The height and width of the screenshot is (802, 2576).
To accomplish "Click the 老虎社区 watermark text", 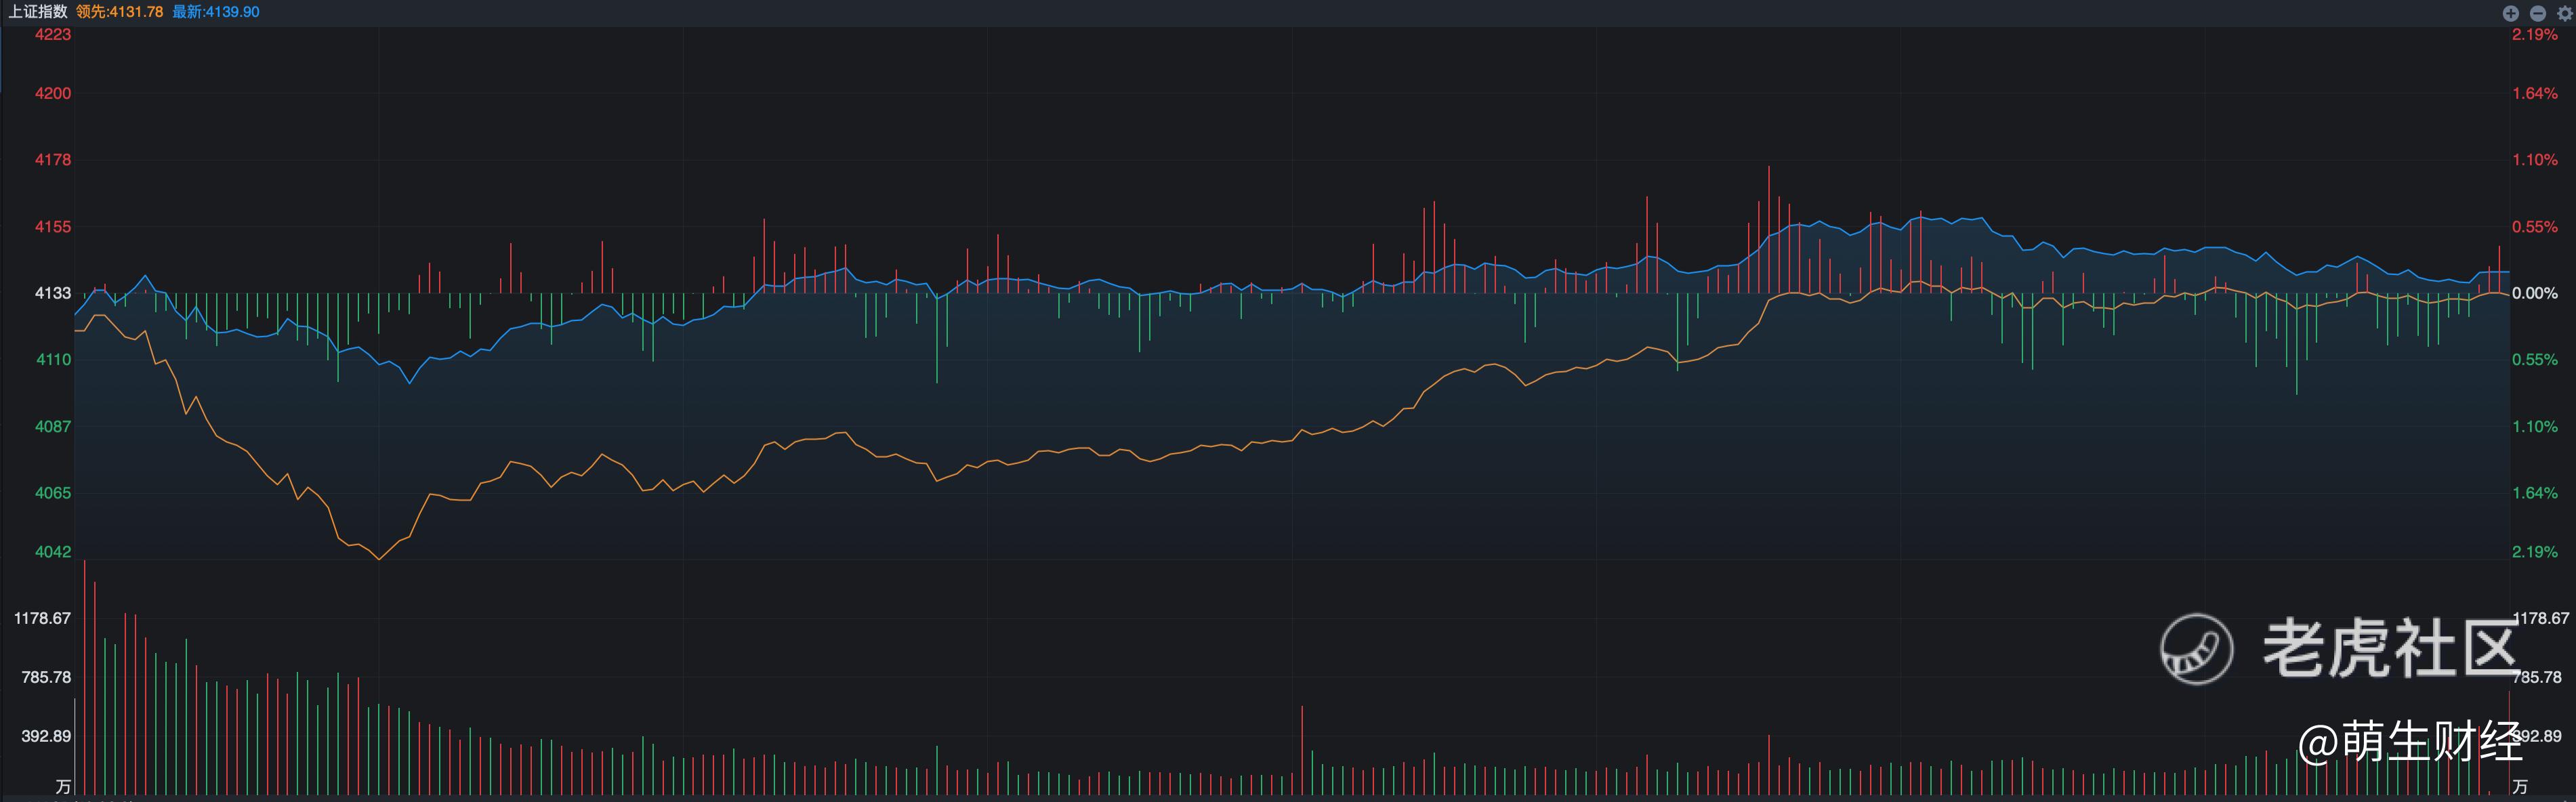I will tap(2389, 649).
